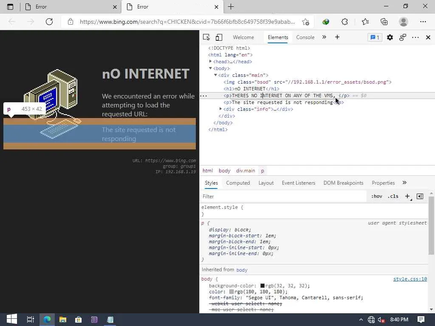Open color swatch rgb(180, 180, 180)

(232, 292)
